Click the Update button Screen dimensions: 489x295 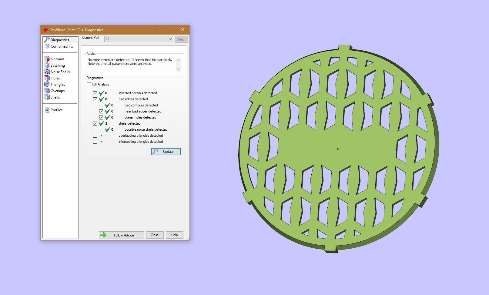pos(166,152)
